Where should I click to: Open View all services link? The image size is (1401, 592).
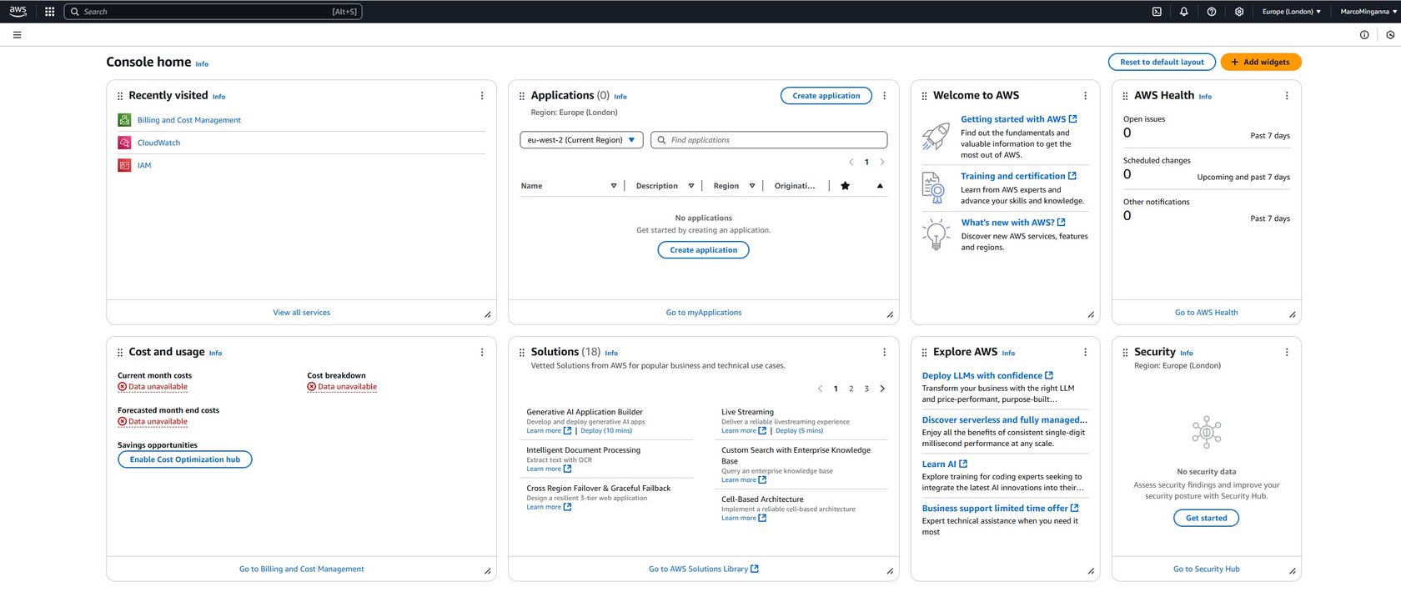(302, 313)
